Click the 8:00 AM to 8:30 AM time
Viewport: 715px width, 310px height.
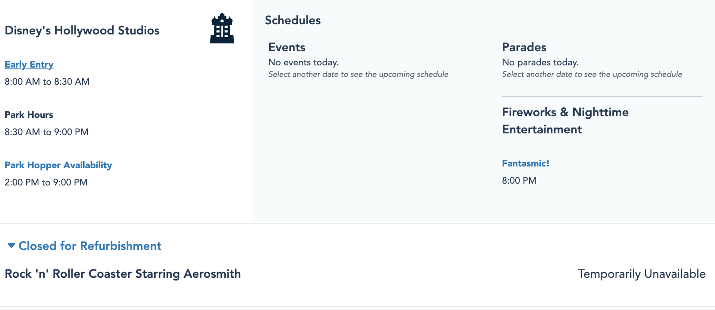click(47, 82)
